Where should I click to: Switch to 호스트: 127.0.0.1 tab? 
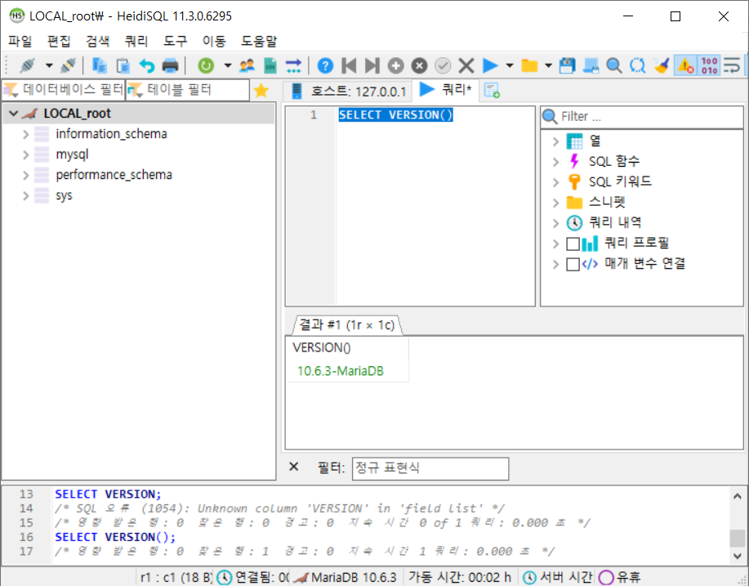click(348, 91)
